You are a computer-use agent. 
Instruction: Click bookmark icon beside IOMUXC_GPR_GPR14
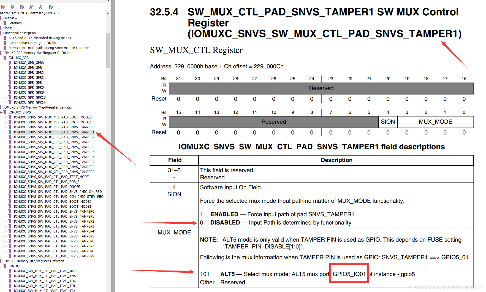[10, 102]
